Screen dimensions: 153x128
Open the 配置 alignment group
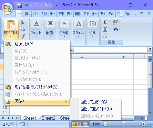pyautogui.click(x=50, y=32)
